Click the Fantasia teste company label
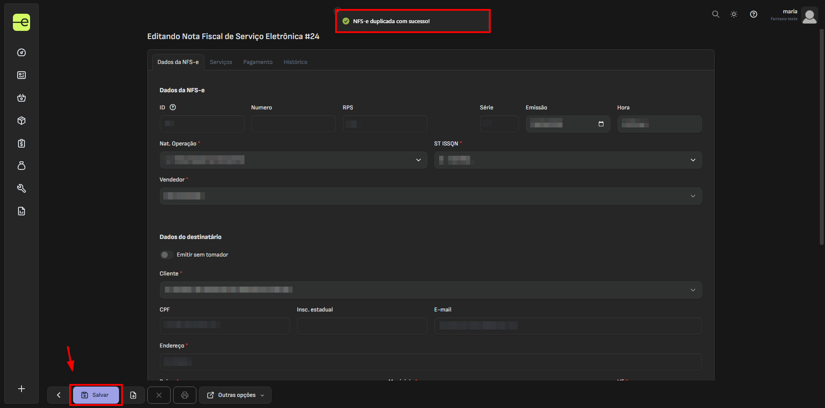Viewport: 825px width, 408px height. 784,19
